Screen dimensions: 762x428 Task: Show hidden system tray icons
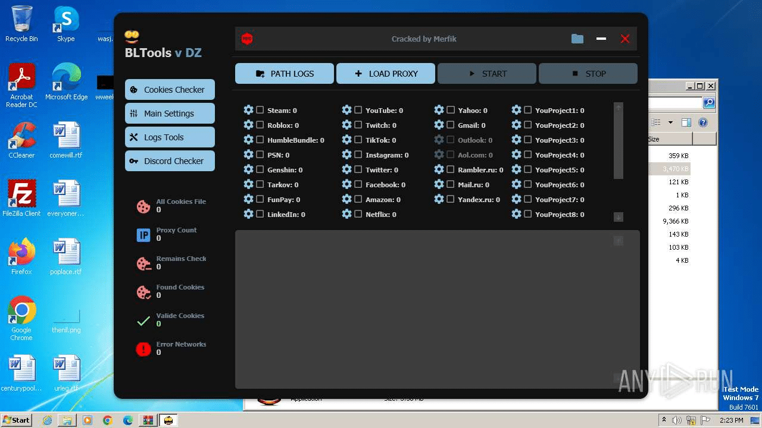[x=664, y=420]
